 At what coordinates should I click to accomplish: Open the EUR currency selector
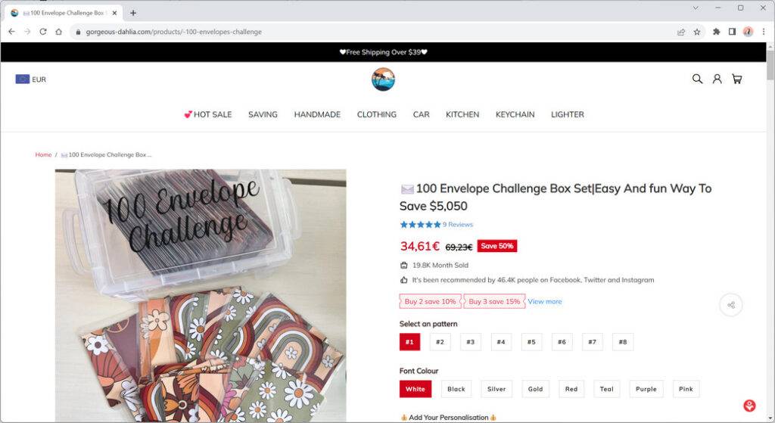coord(31,79)
